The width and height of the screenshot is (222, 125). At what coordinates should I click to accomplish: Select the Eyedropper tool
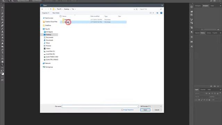pyautogui.click(x=2, y=23)
